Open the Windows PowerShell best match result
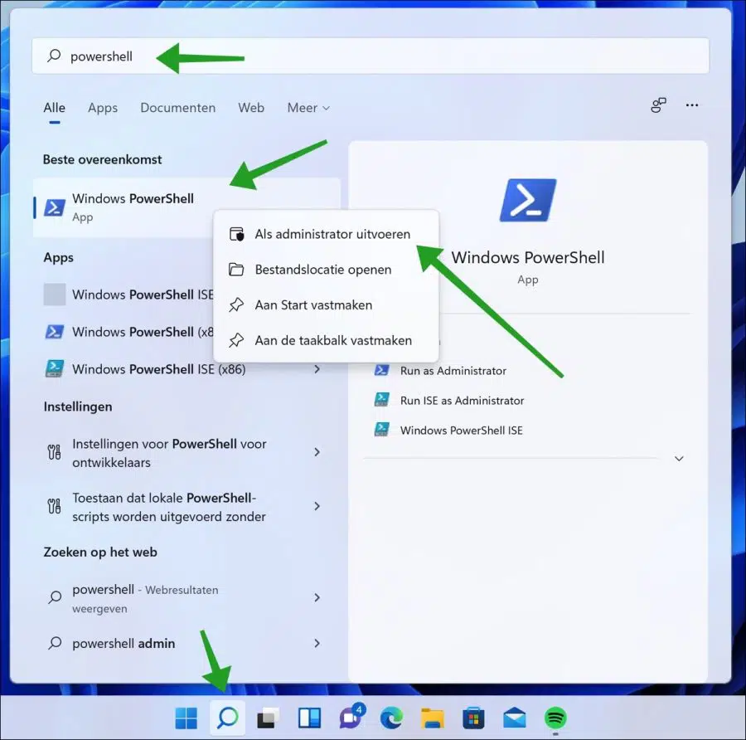Screen dimensions: 746x740 pos(187,207)
